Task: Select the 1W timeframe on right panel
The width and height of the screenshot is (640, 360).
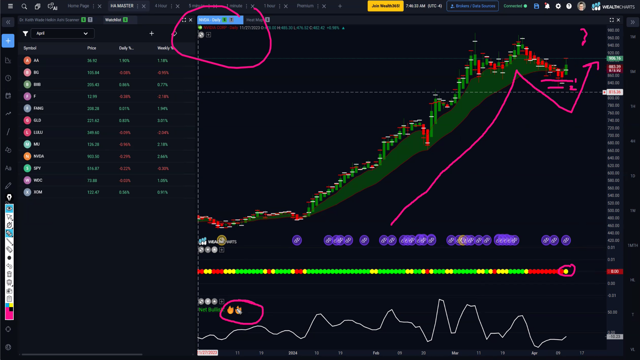Action: (633, 211)
